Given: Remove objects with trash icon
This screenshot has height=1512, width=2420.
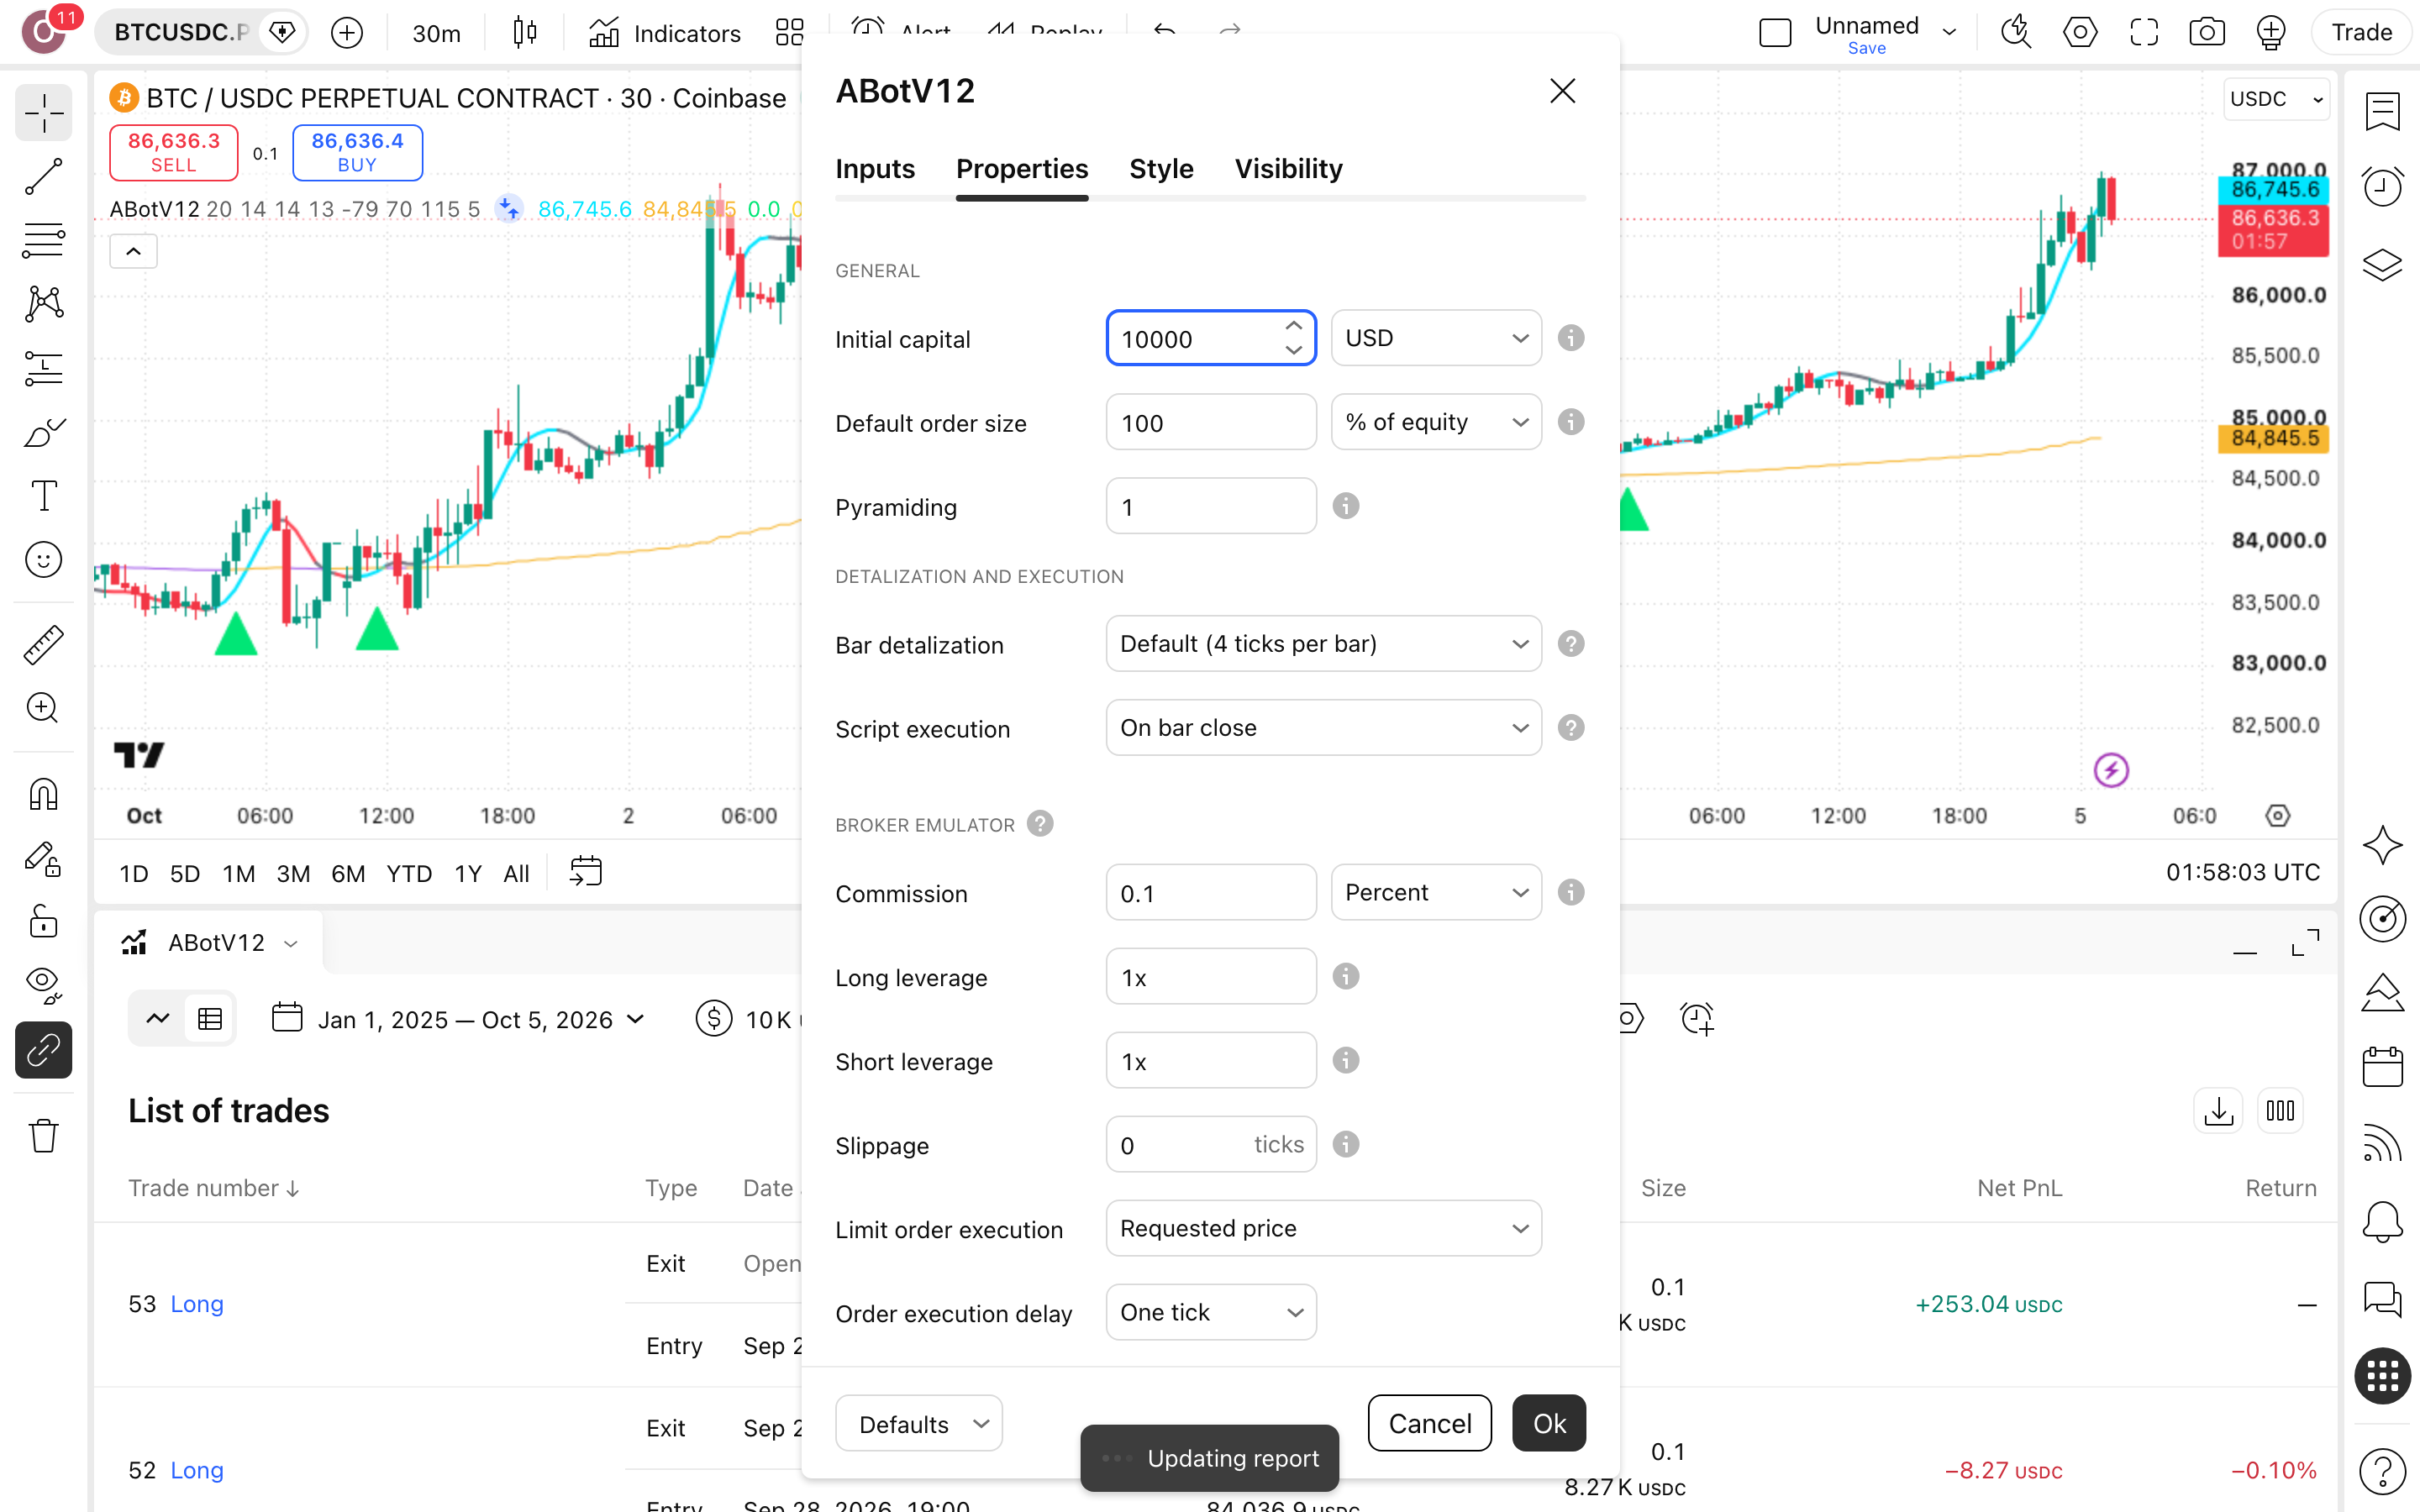Looking at the screenshot, I should click(x=43, y=1136).
